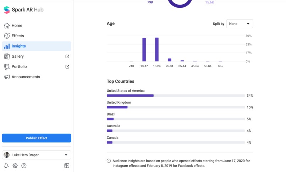Image resolution: width=286 pixels, height=172 pixels.
Task: Open notifications bell icon
Action: coord(6,166)
